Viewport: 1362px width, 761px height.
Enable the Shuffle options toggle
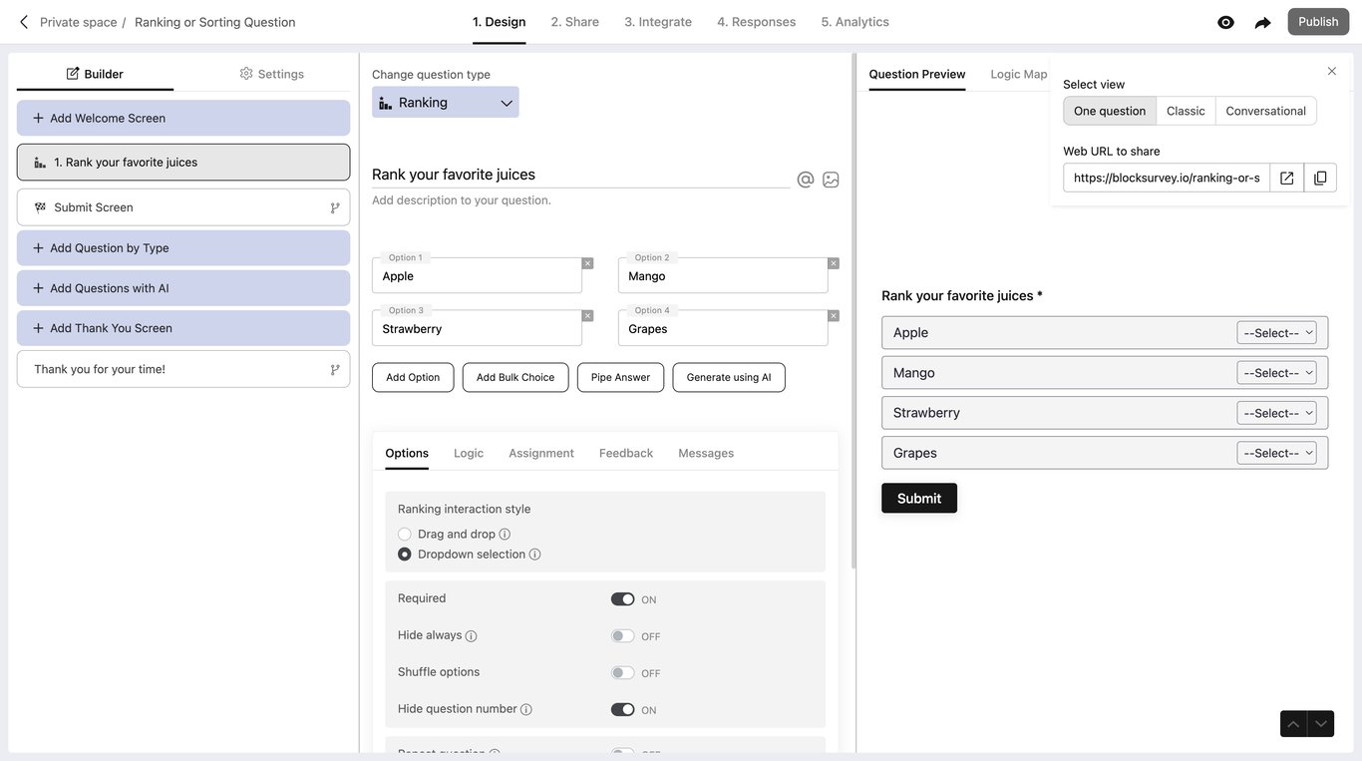point(622,673)
